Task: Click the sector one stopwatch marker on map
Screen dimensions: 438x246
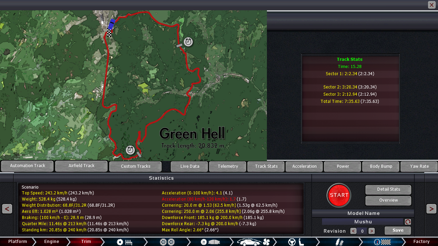Action: [x=188, y=42]
